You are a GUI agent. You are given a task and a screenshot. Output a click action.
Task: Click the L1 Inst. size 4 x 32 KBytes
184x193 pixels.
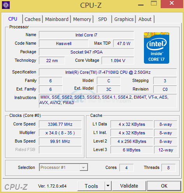tap(132, 133)
